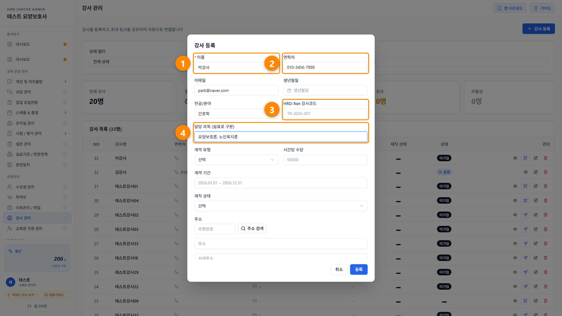The width and height of the screenshot is (562, 316).
Task: Click 이용권 구매 link
Action: tap(59, 266)
